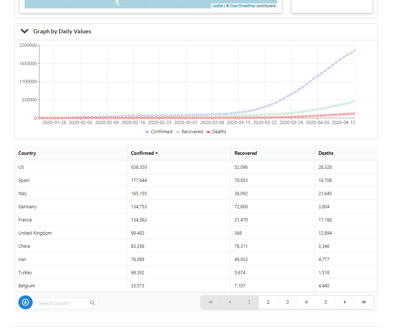Click the 1,518 deaths value

click(324, 273)
